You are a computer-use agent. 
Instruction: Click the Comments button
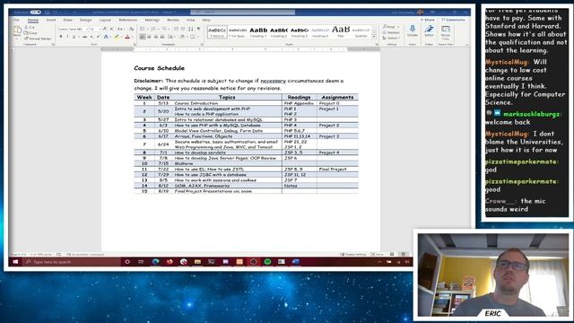[453, 20]
